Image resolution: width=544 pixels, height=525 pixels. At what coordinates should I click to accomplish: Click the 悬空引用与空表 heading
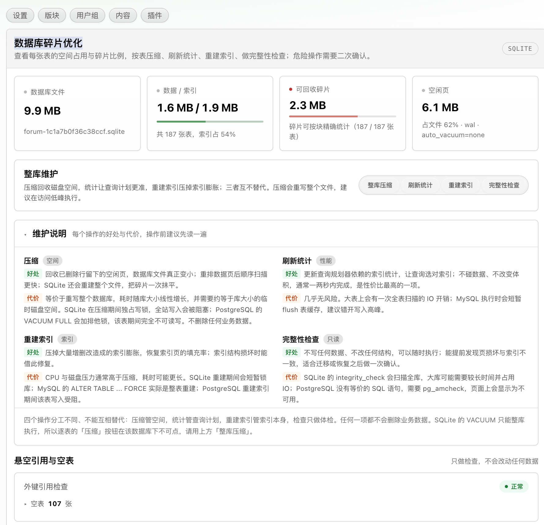point(44,461)
